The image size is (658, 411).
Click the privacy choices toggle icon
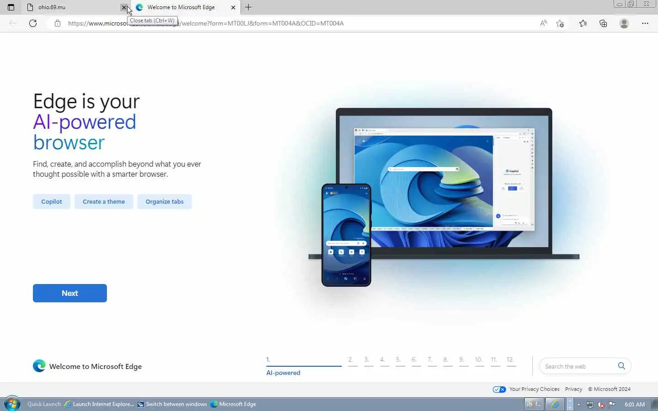[499, 389]
